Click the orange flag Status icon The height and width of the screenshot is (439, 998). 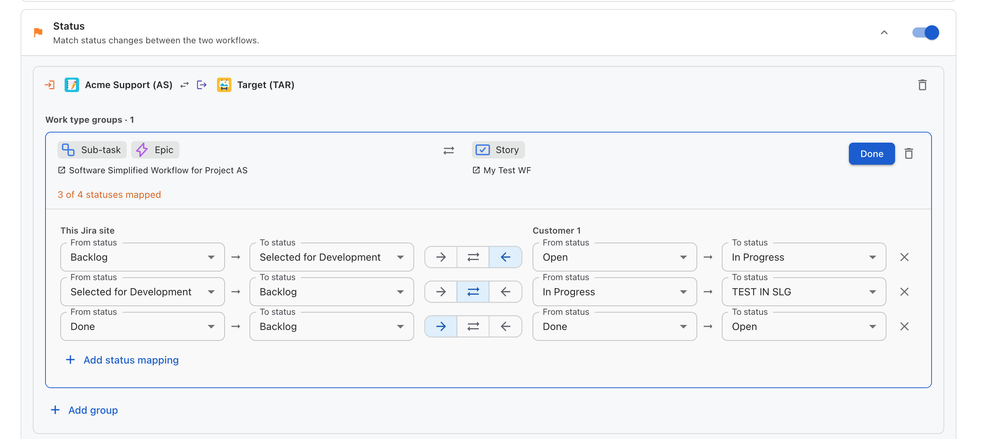(x=38, y=32)
